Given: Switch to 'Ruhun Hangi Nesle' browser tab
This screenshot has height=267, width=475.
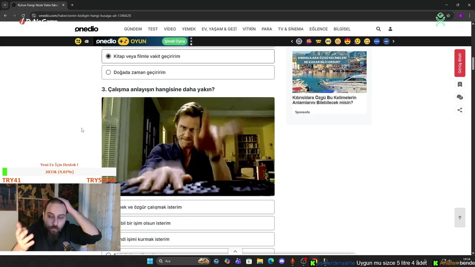Looking at the screenshot, I should (x=38, y=5).
